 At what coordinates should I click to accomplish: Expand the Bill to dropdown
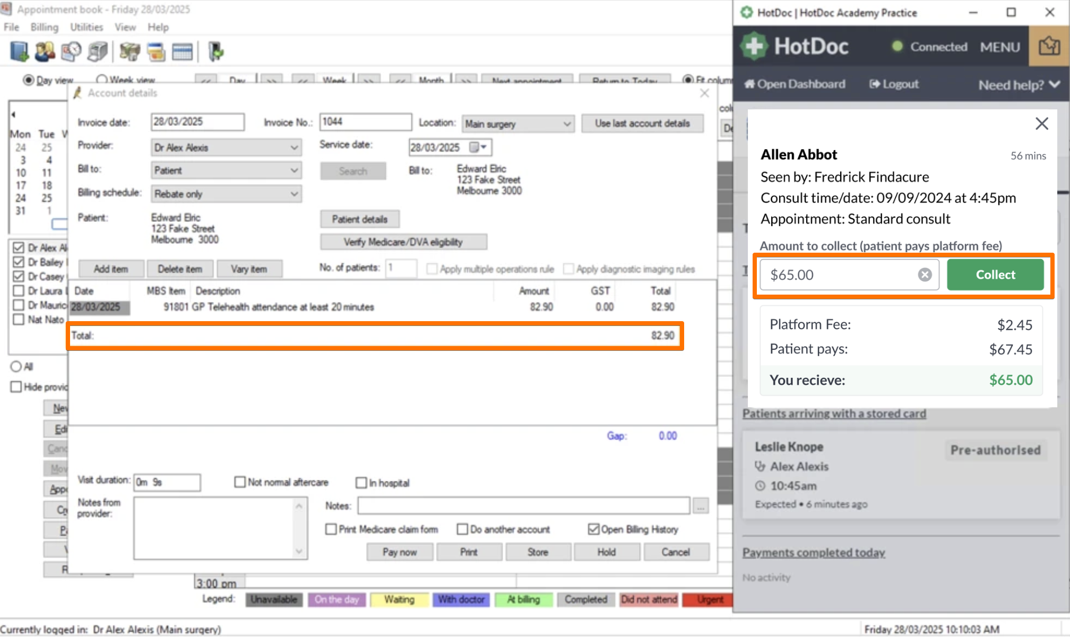[x=226, y=170]
